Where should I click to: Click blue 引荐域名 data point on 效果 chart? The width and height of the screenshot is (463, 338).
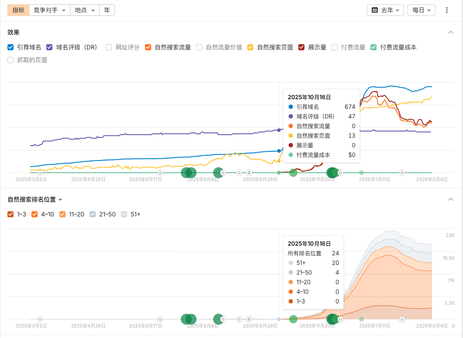click(279, 151)
